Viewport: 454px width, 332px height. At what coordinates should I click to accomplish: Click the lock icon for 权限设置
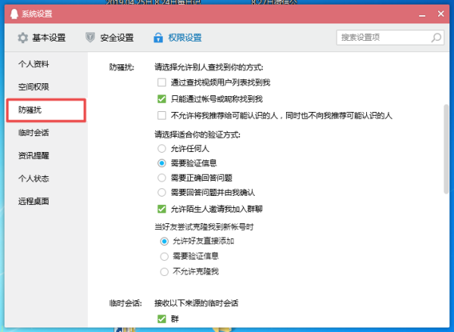click(x=158, y=38)
